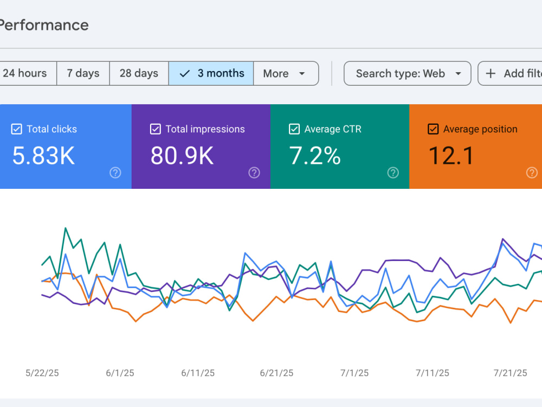Click the 6/11/25 axis date label

coord(198,373)
